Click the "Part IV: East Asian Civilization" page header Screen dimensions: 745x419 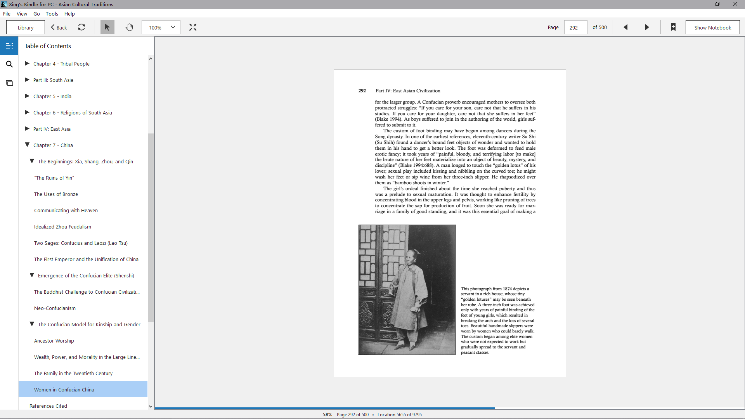[408, 91]
